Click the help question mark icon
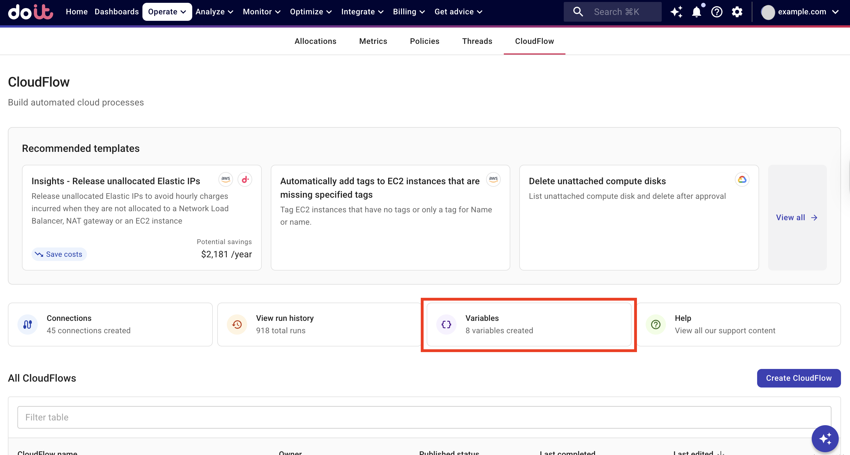This screenshot has width=850, height=455. (x=717, y=12)
